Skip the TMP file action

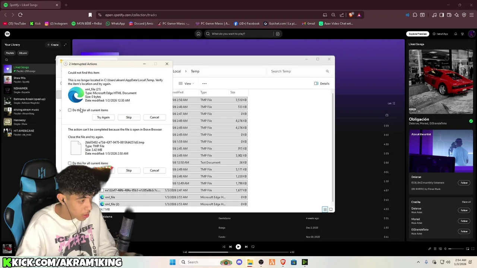pos(129,170)
